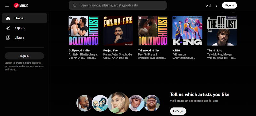
Task: Click small badge icon on Punjab Fire cover
Action: (105, 18)
